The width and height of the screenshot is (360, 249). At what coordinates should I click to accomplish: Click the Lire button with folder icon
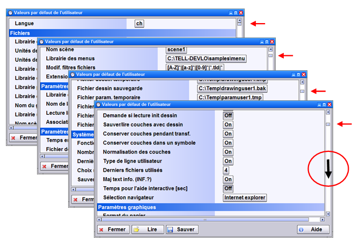146,229
